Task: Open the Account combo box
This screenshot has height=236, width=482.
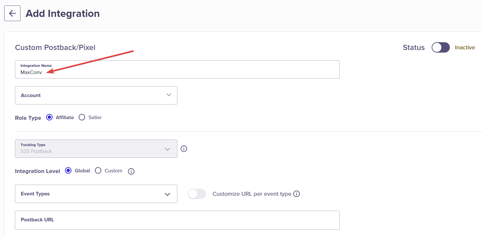Action: 96,95
